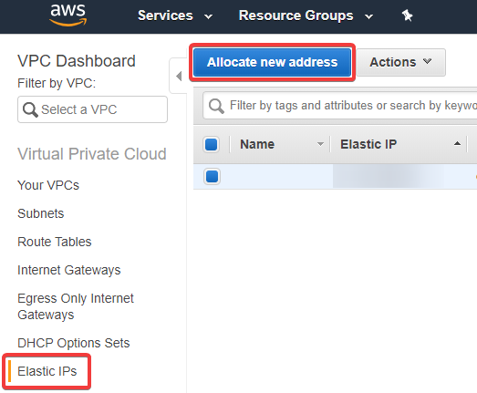Toggle the select-all checkbox in table header
Image resolution: width=477 pixels, height=393 pixels.
(211, 144)
